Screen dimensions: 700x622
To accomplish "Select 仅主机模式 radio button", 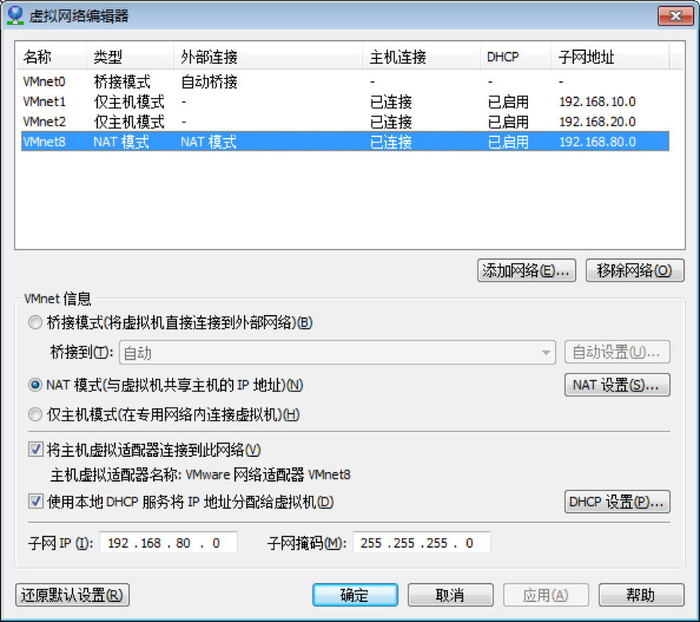I will pos(35,415).
